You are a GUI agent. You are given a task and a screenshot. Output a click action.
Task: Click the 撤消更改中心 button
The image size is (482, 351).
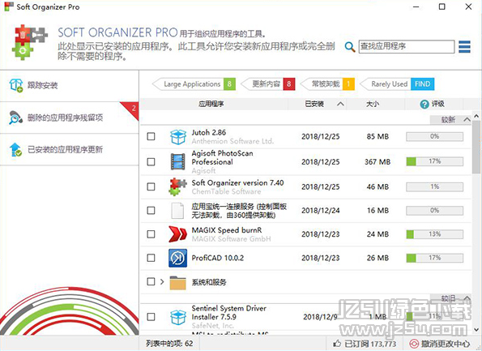tap(440, 344)
